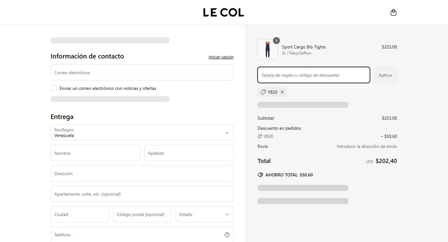
Task: Click the Dirección input field
Action: (142, 173)
